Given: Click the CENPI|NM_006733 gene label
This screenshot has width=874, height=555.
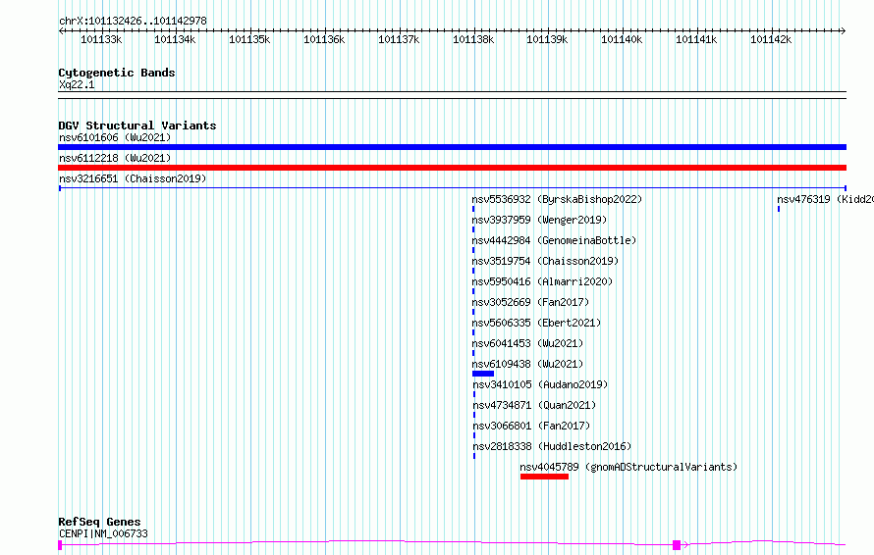Looking at the screenshot, I should point(103,533).
